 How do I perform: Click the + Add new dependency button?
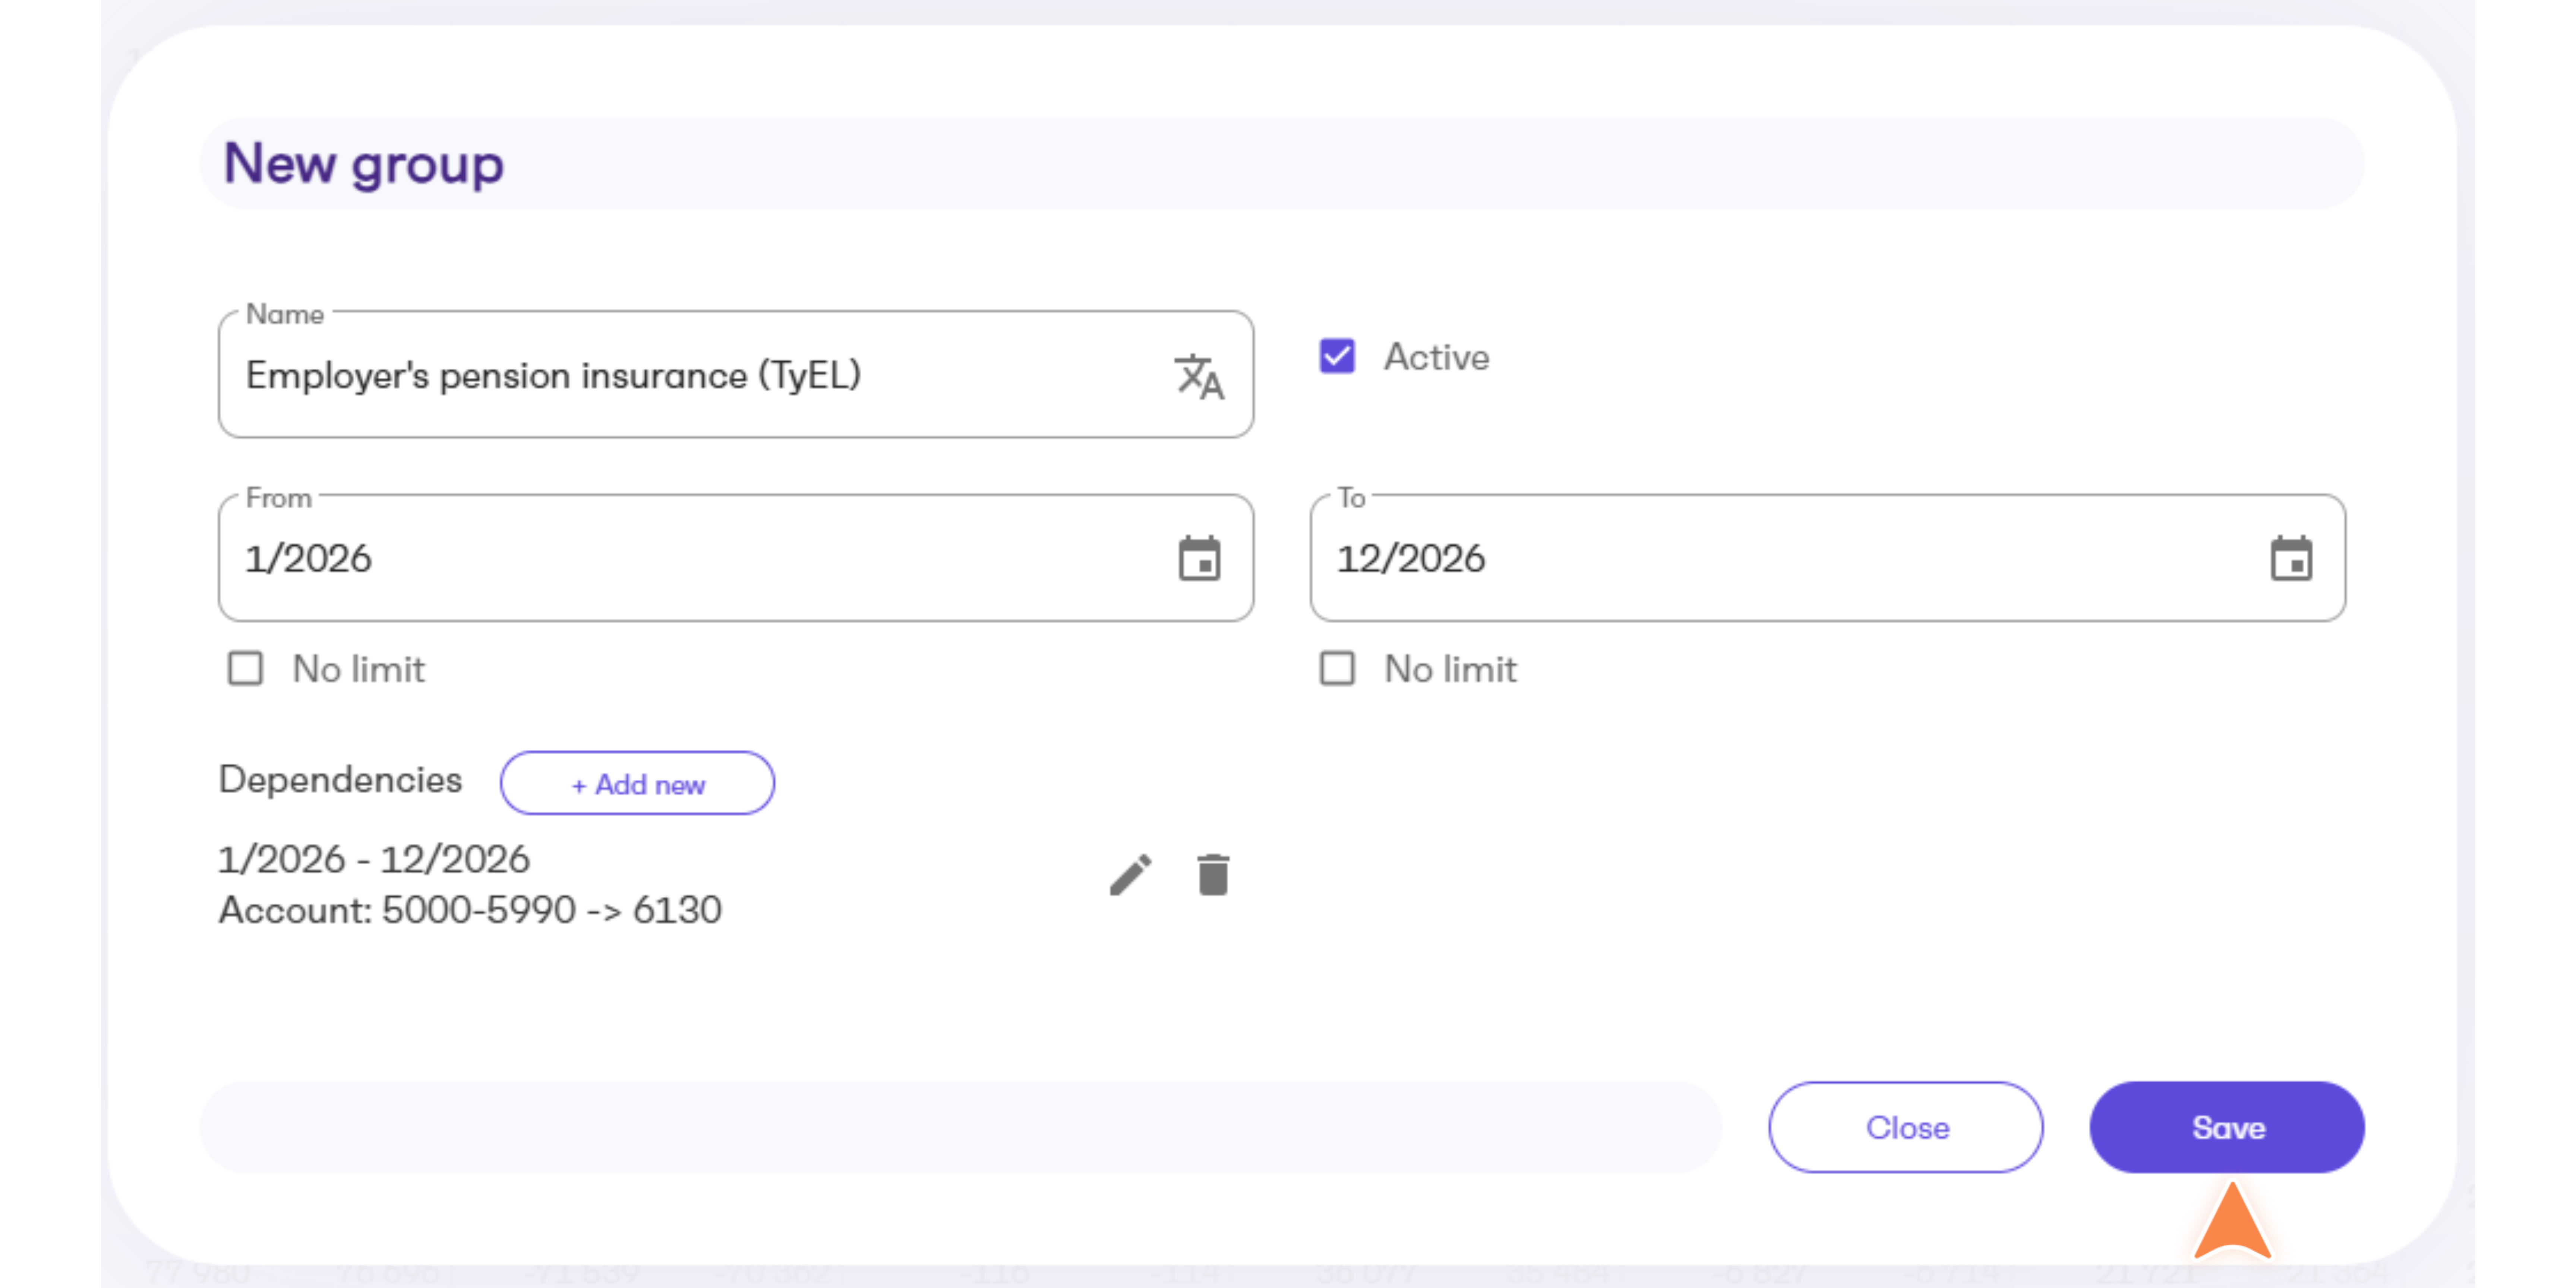[x=637, y=783]
